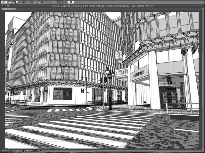Image resolution: width=205 pixels, height=153 pixels.
Task: Undo the last action
Action: coord(23,2)
